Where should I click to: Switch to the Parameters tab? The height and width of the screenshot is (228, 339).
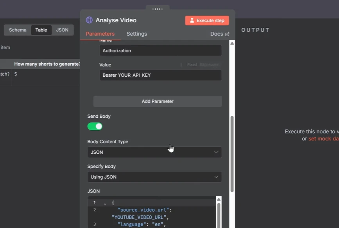point(100,34)
